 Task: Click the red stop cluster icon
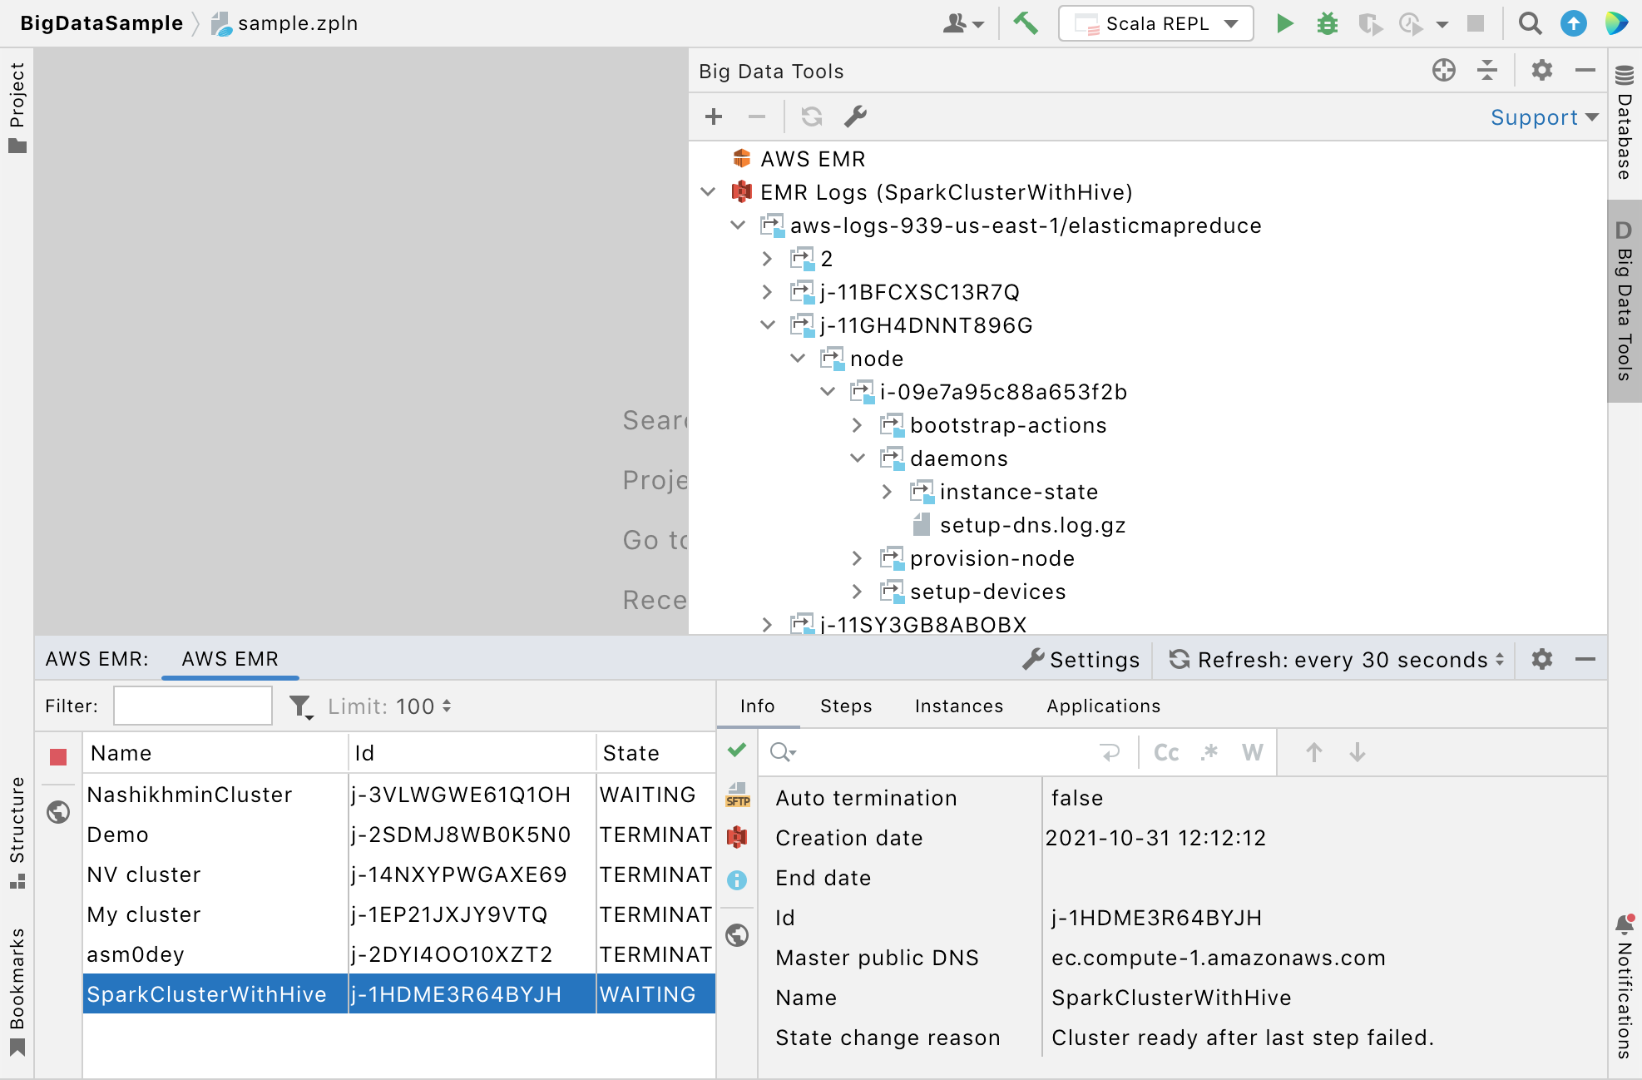(x=58, y=756)
